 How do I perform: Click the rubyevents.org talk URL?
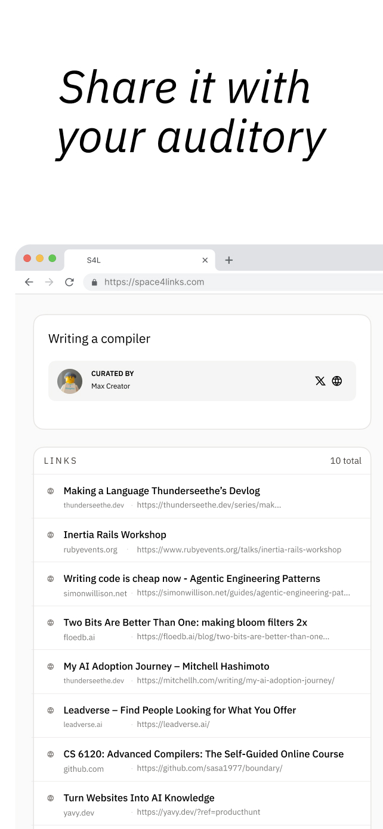pos(239,550)
